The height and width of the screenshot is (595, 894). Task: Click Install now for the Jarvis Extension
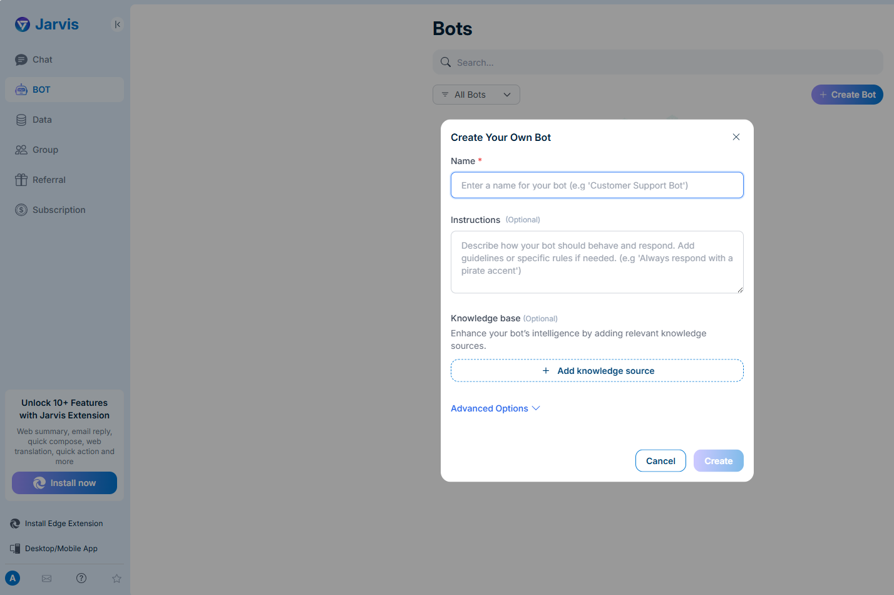tap(64, 483)
